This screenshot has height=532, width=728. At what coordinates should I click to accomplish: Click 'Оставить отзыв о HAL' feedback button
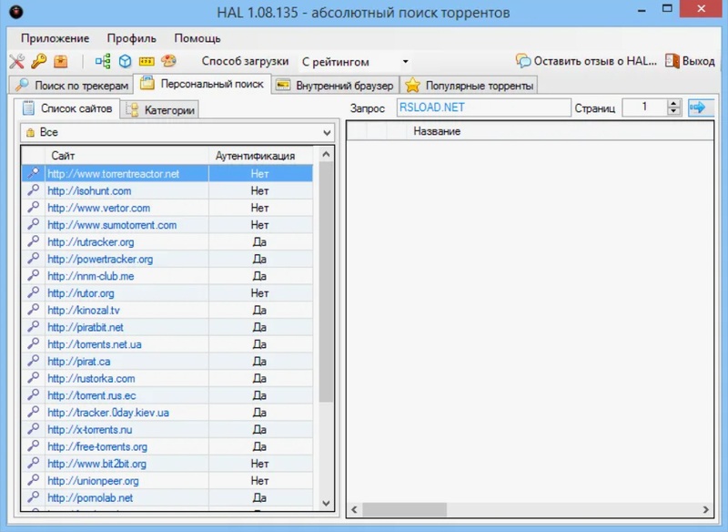pos(586,61)
